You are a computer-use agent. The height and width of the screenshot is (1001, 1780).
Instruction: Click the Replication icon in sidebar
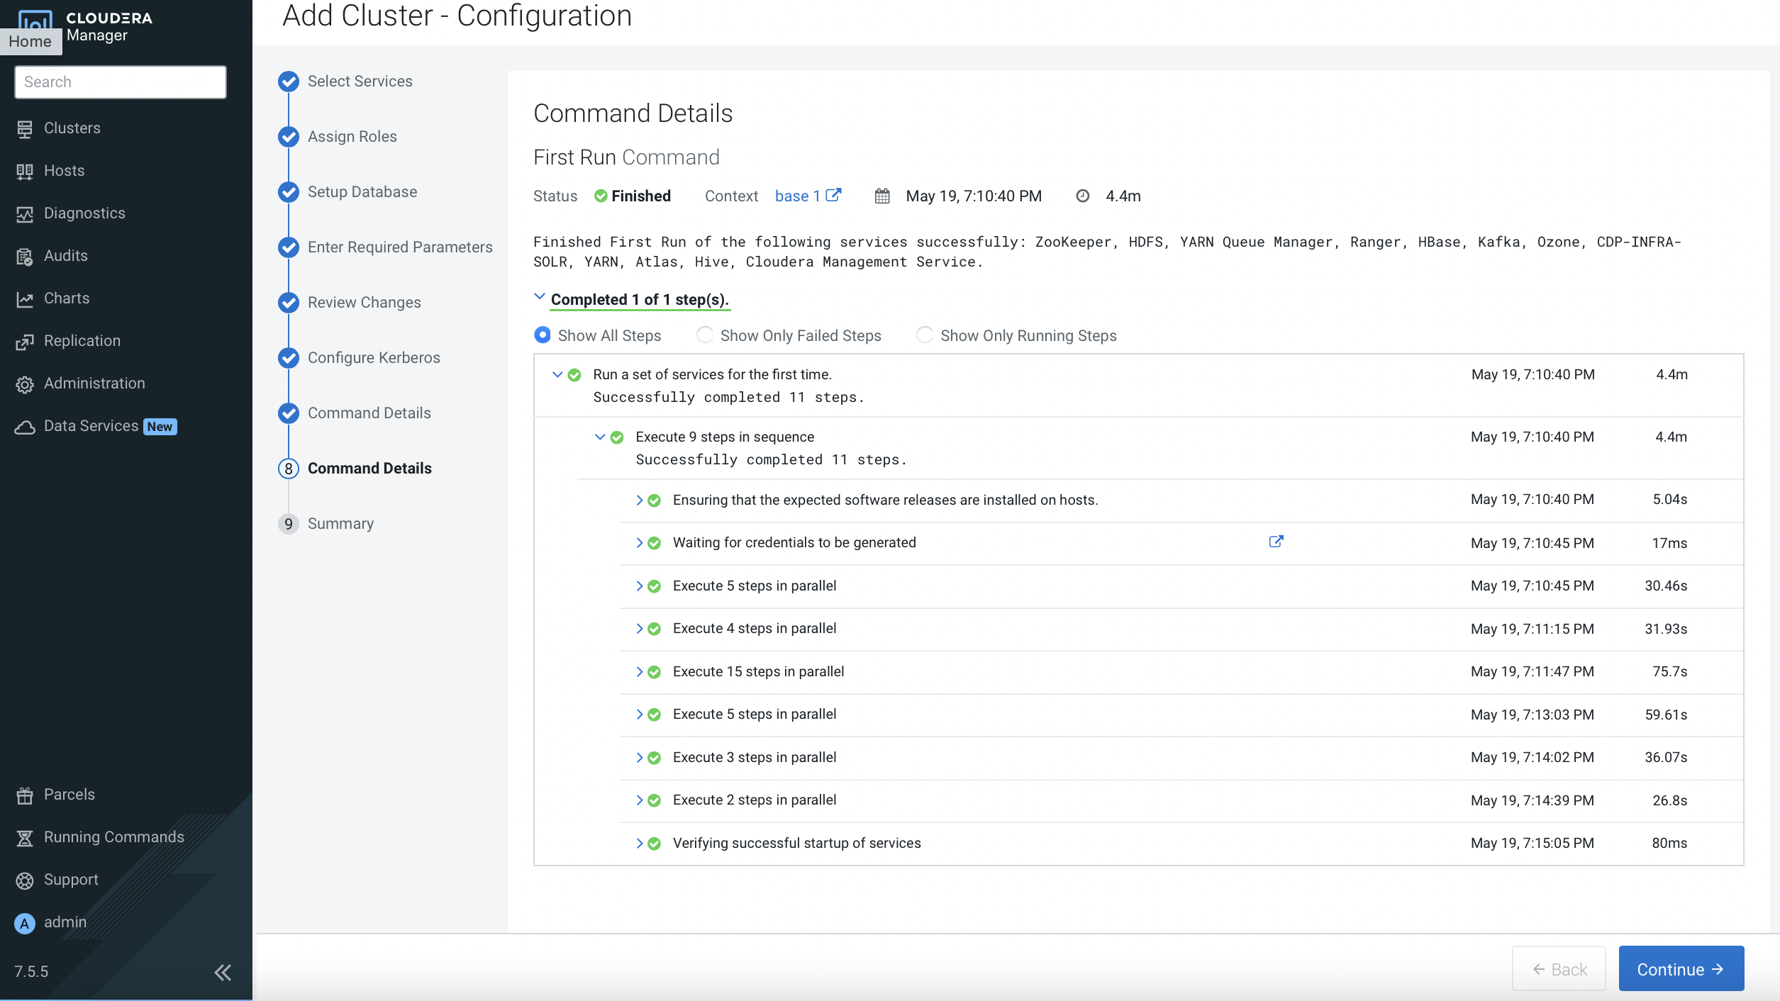25,342
